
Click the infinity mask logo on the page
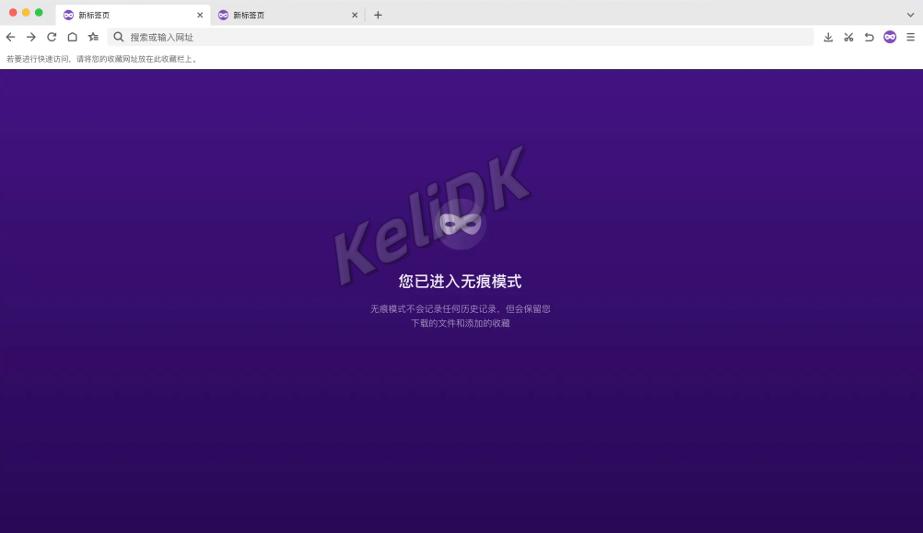tap(459, 223)
